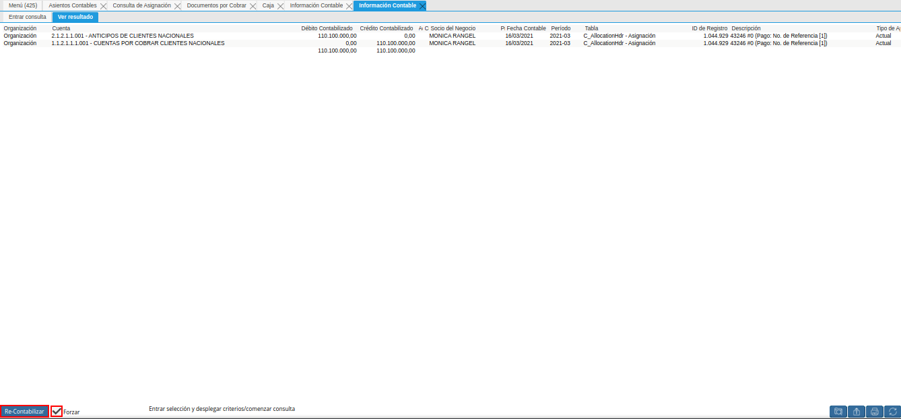The width and height of the screenshot is (901, 419).
Task: Switch to Consulta de Asignación tab
Action: click(142, 5)
